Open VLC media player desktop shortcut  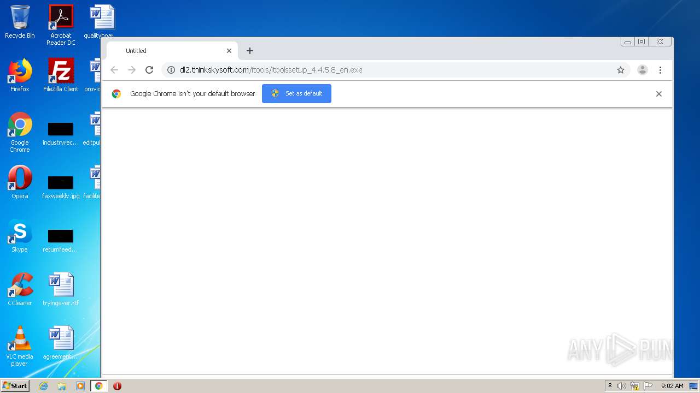click(x=20, y=347)
